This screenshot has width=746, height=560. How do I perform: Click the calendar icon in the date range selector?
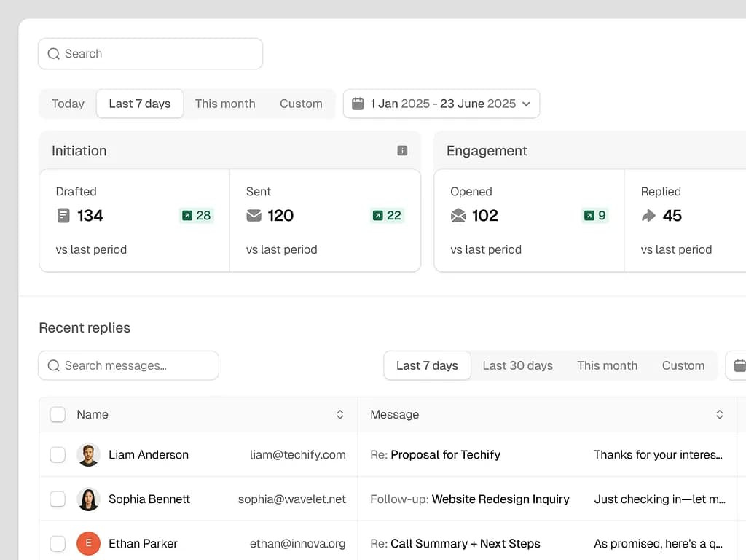358,104
